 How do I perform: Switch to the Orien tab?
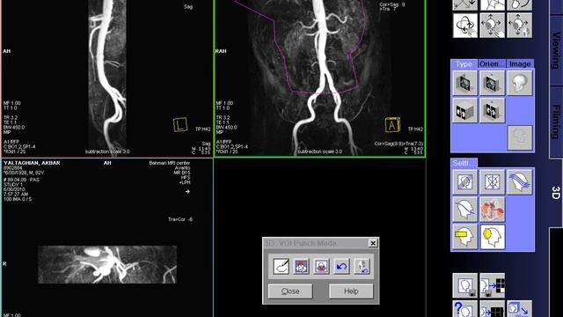(x=492, y=64)
